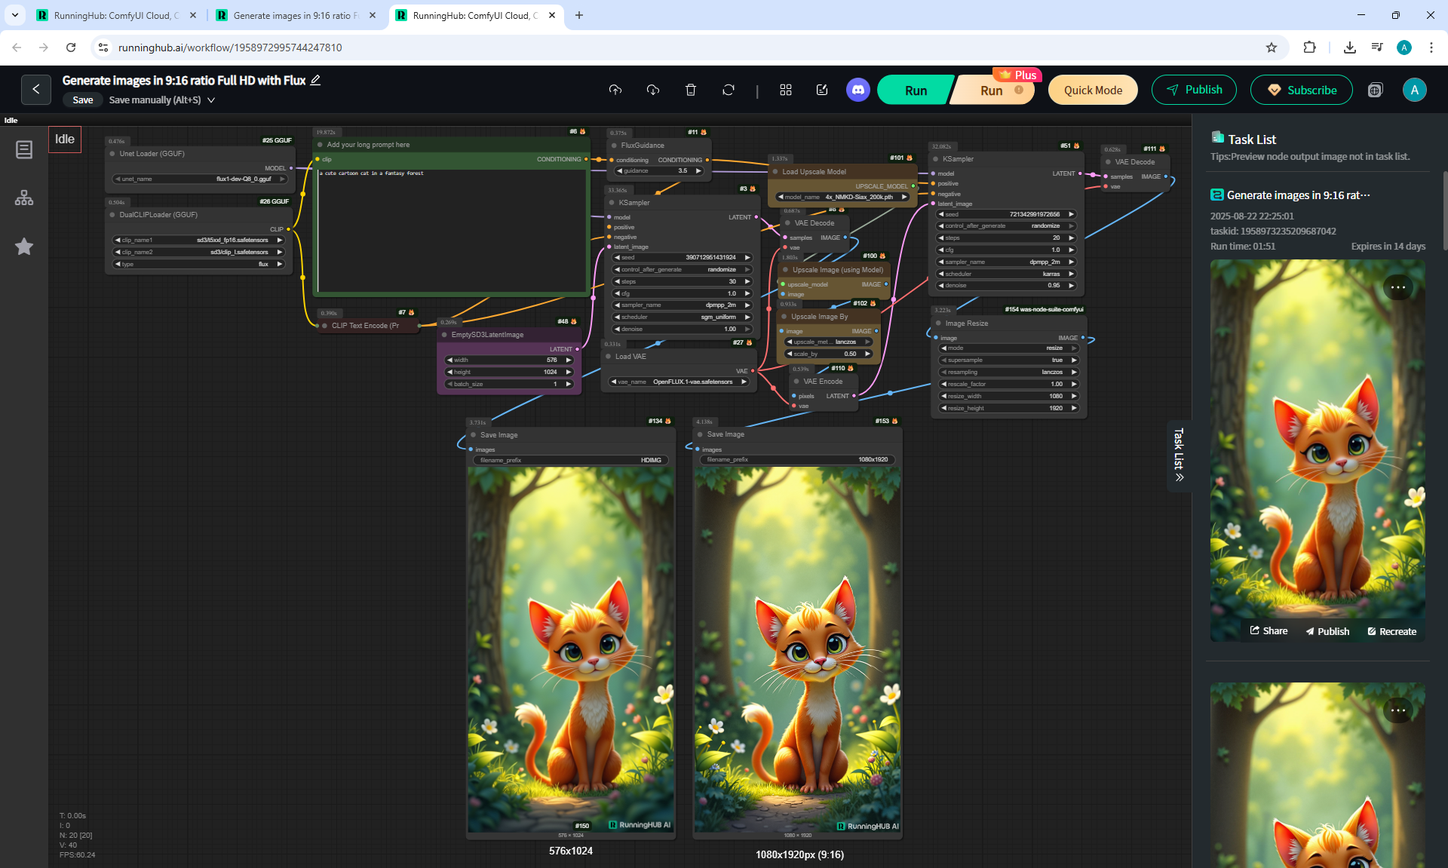Toggle collapse dot on Image Resize node

click(x=939, y=324)
